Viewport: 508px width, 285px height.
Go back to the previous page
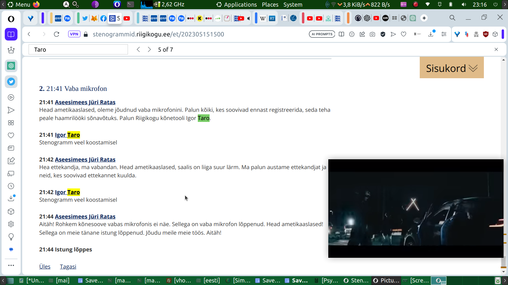point(29,34)
